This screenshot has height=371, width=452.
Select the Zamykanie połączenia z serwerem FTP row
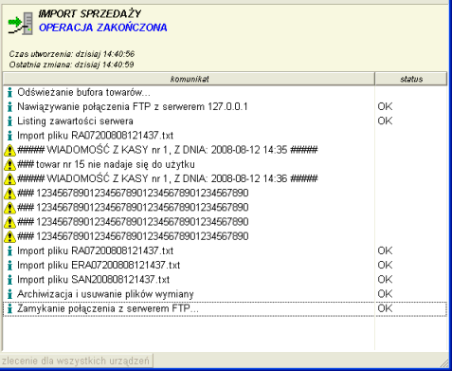[x=225, y=308]
